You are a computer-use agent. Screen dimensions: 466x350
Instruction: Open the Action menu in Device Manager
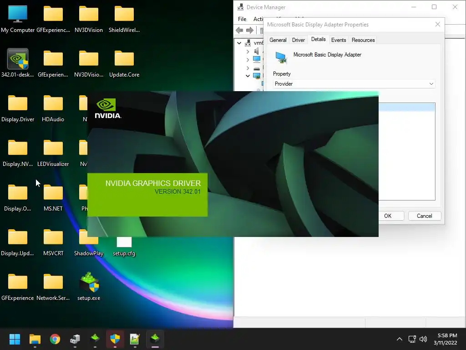pyautogui.click(x=258, y=19)
